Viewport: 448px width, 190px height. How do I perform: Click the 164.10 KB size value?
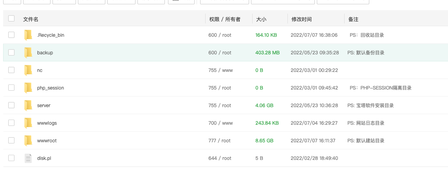pyautogui.click(x=266, y=35)
